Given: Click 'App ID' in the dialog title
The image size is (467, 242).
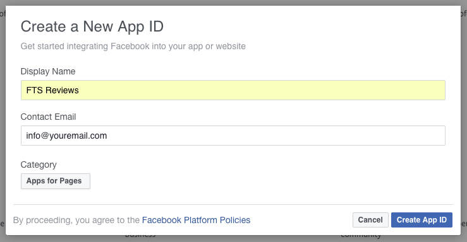Looking at the screenshot, I should pos(140,26).
